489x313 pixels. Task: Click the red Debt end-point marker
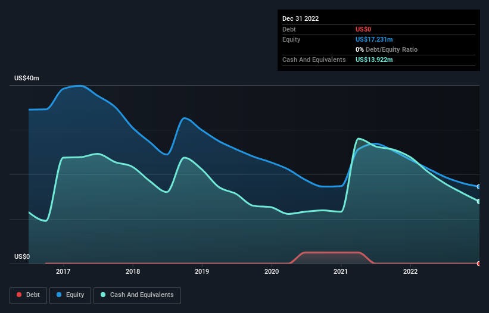[x=479, y=264]
